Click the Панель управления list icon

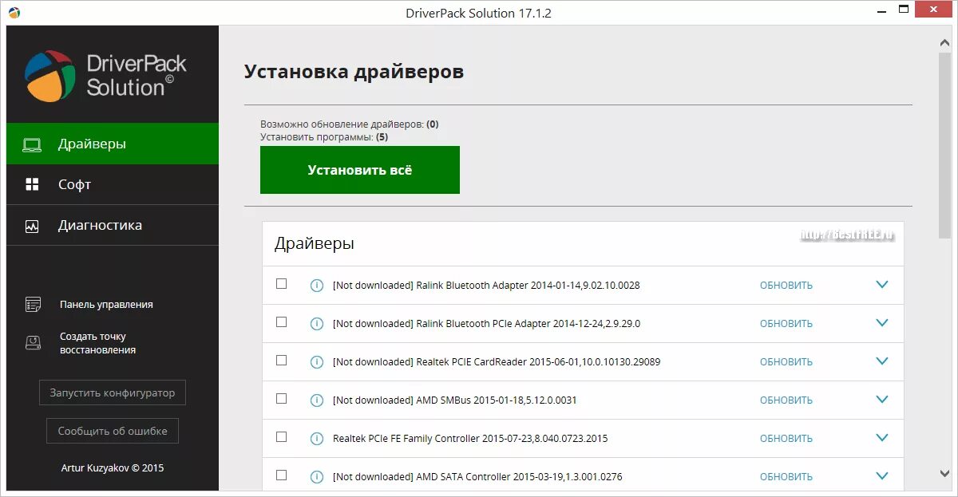tap(33, 305)
